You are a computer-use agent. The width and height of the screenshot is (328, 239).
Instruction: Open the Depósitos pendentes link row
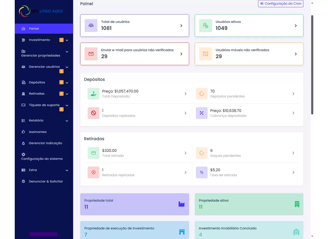(x=246, y=94)
